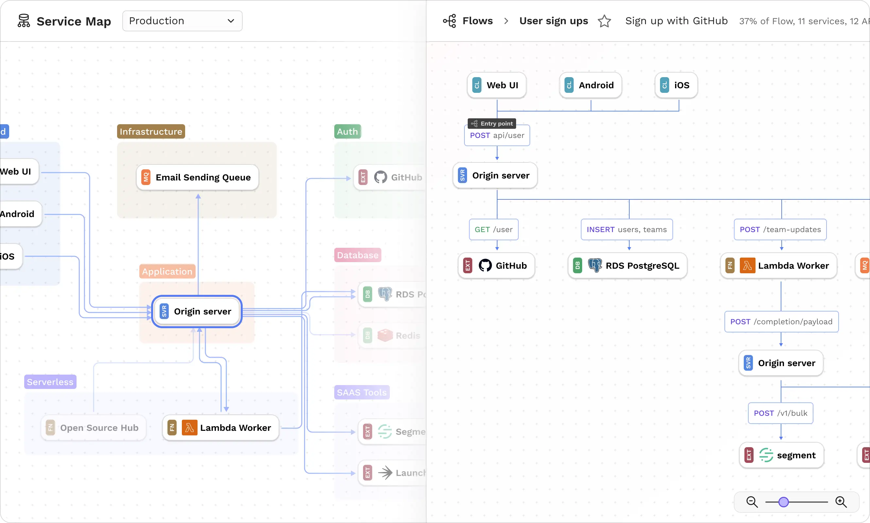Click the LaunchDarkly external service icon

(386, 472)
